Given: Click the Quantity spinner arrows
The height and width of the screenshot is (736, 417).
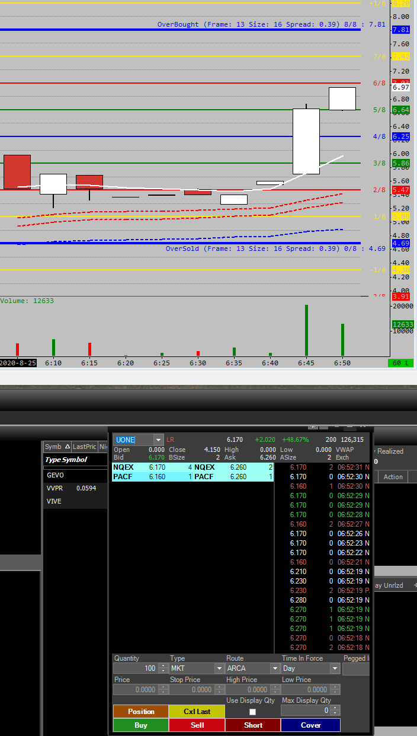Looking at the screenshot, I should (x=162, y=668).
